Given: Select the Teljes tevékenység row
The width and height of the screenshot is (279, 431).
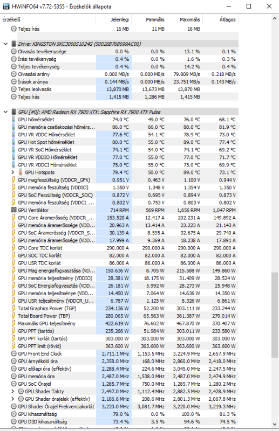Looking at the screenshot, I should (124, 66).
